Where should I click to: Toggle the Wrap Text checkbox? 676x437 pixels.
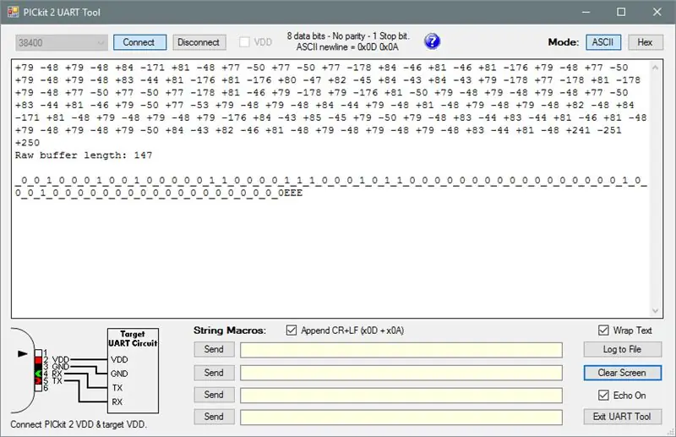[x=603, y=330]
